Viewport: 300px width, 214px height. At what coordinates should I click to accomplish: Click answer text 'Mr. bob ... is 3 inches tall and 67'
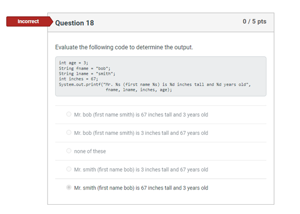point(141,133)
